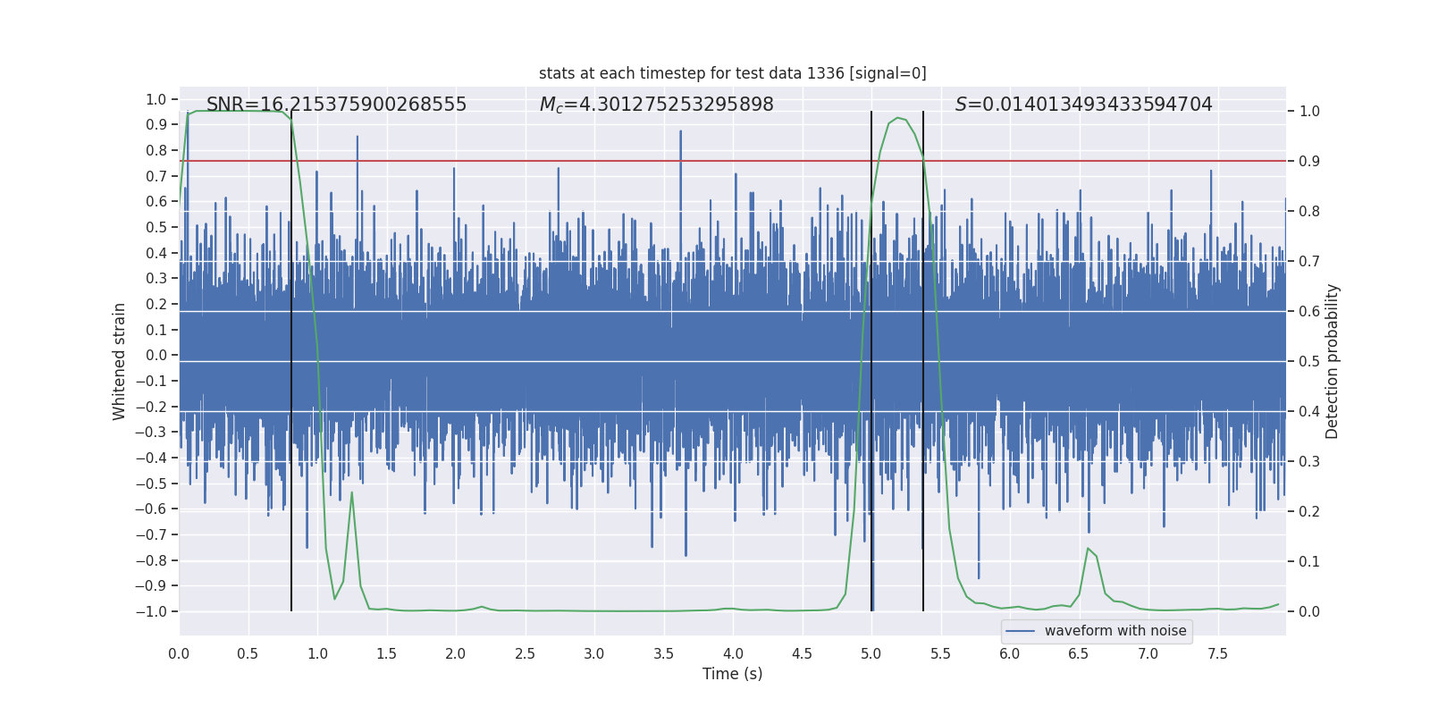Click the 0.1 tick on the Detection probability axis
Screen dimensions: 1430x715
(x=1309, y=562)
